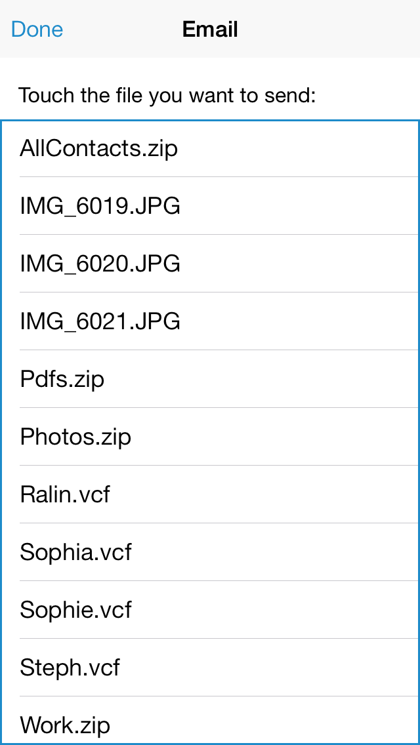Choose Sophie.vcf for sending
420x745 pixels.
click(x=75, y=610)
